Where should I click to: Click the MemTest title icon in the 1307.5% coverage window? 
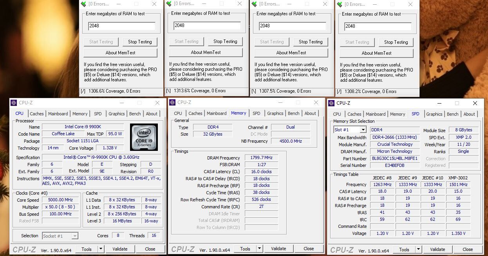coord(254,4)
